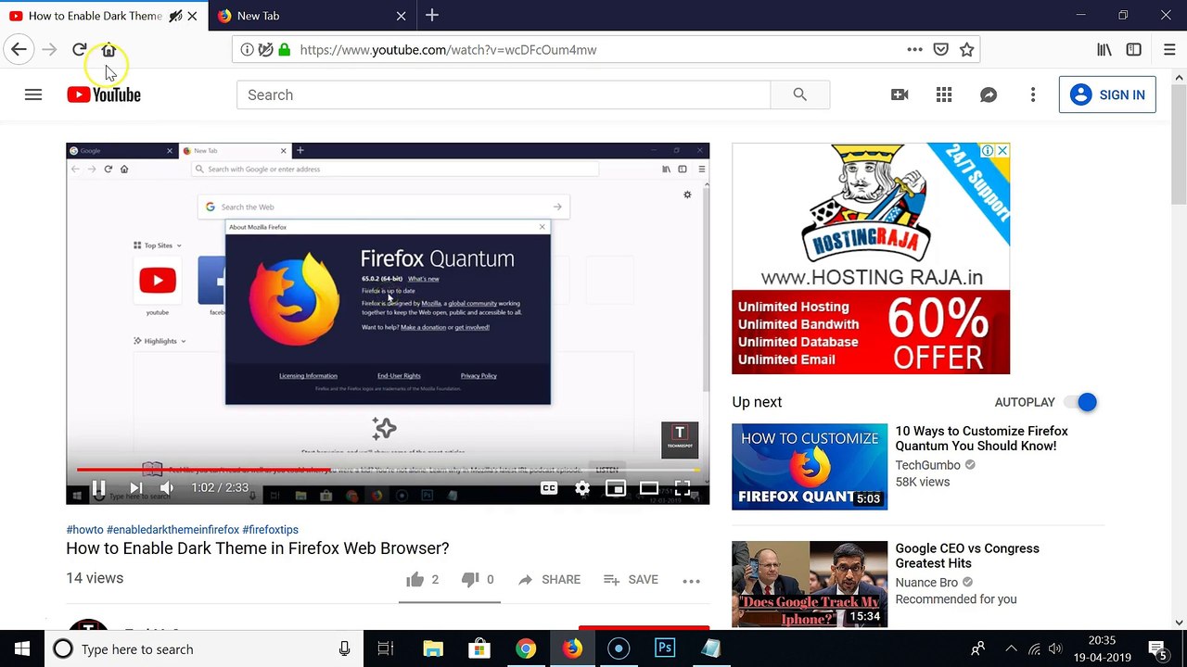This screenshot has width=1187, height=667.
Task: Go back to the previous page
Action: pos(19,50)
